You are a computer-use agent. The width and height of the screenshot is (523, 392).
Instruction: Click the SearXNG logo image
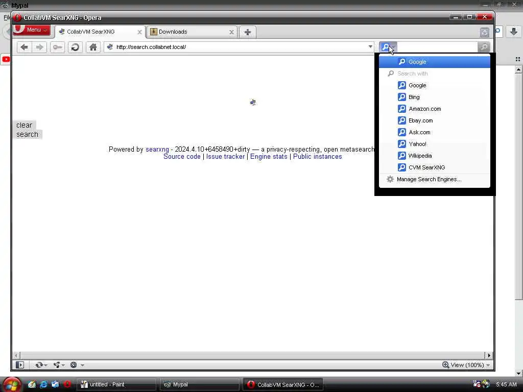pyautogui.click(x=253, y=102)
